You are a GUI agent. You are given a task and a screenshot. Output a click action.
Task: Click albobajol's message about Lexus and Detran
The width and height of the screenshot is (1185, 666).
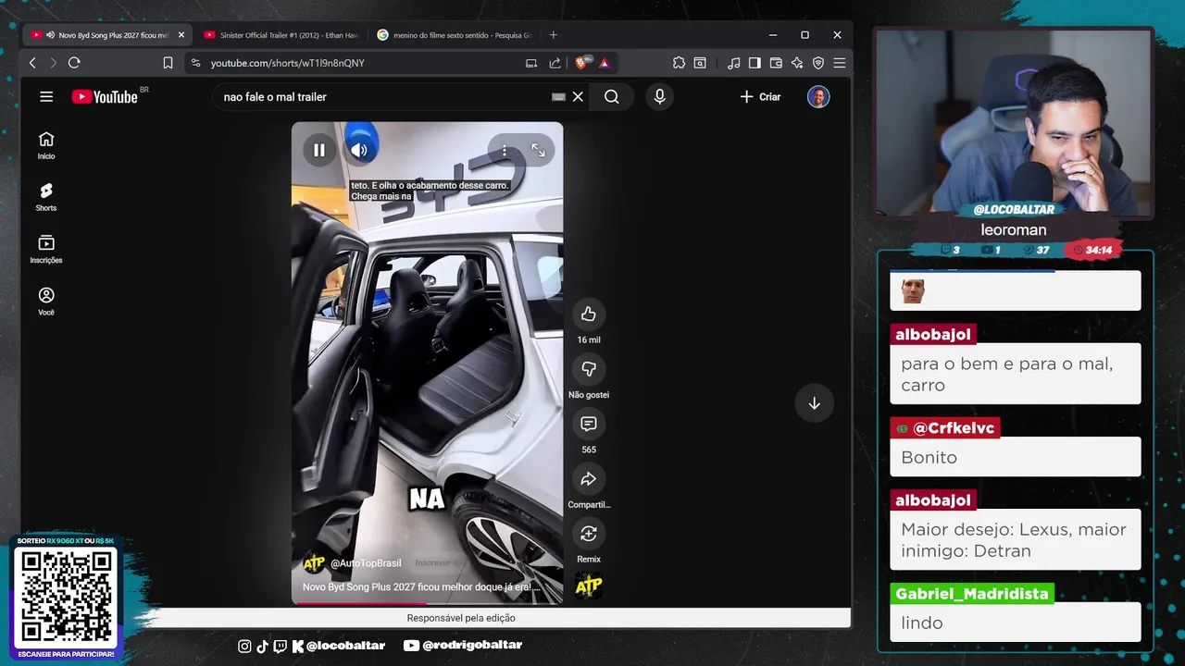coord(1014,540)
